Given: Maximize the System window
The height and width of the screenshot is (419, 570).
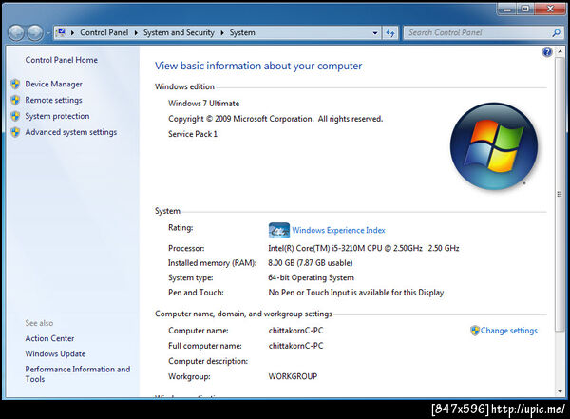Looking at the screenshot, I should (525, 10).
